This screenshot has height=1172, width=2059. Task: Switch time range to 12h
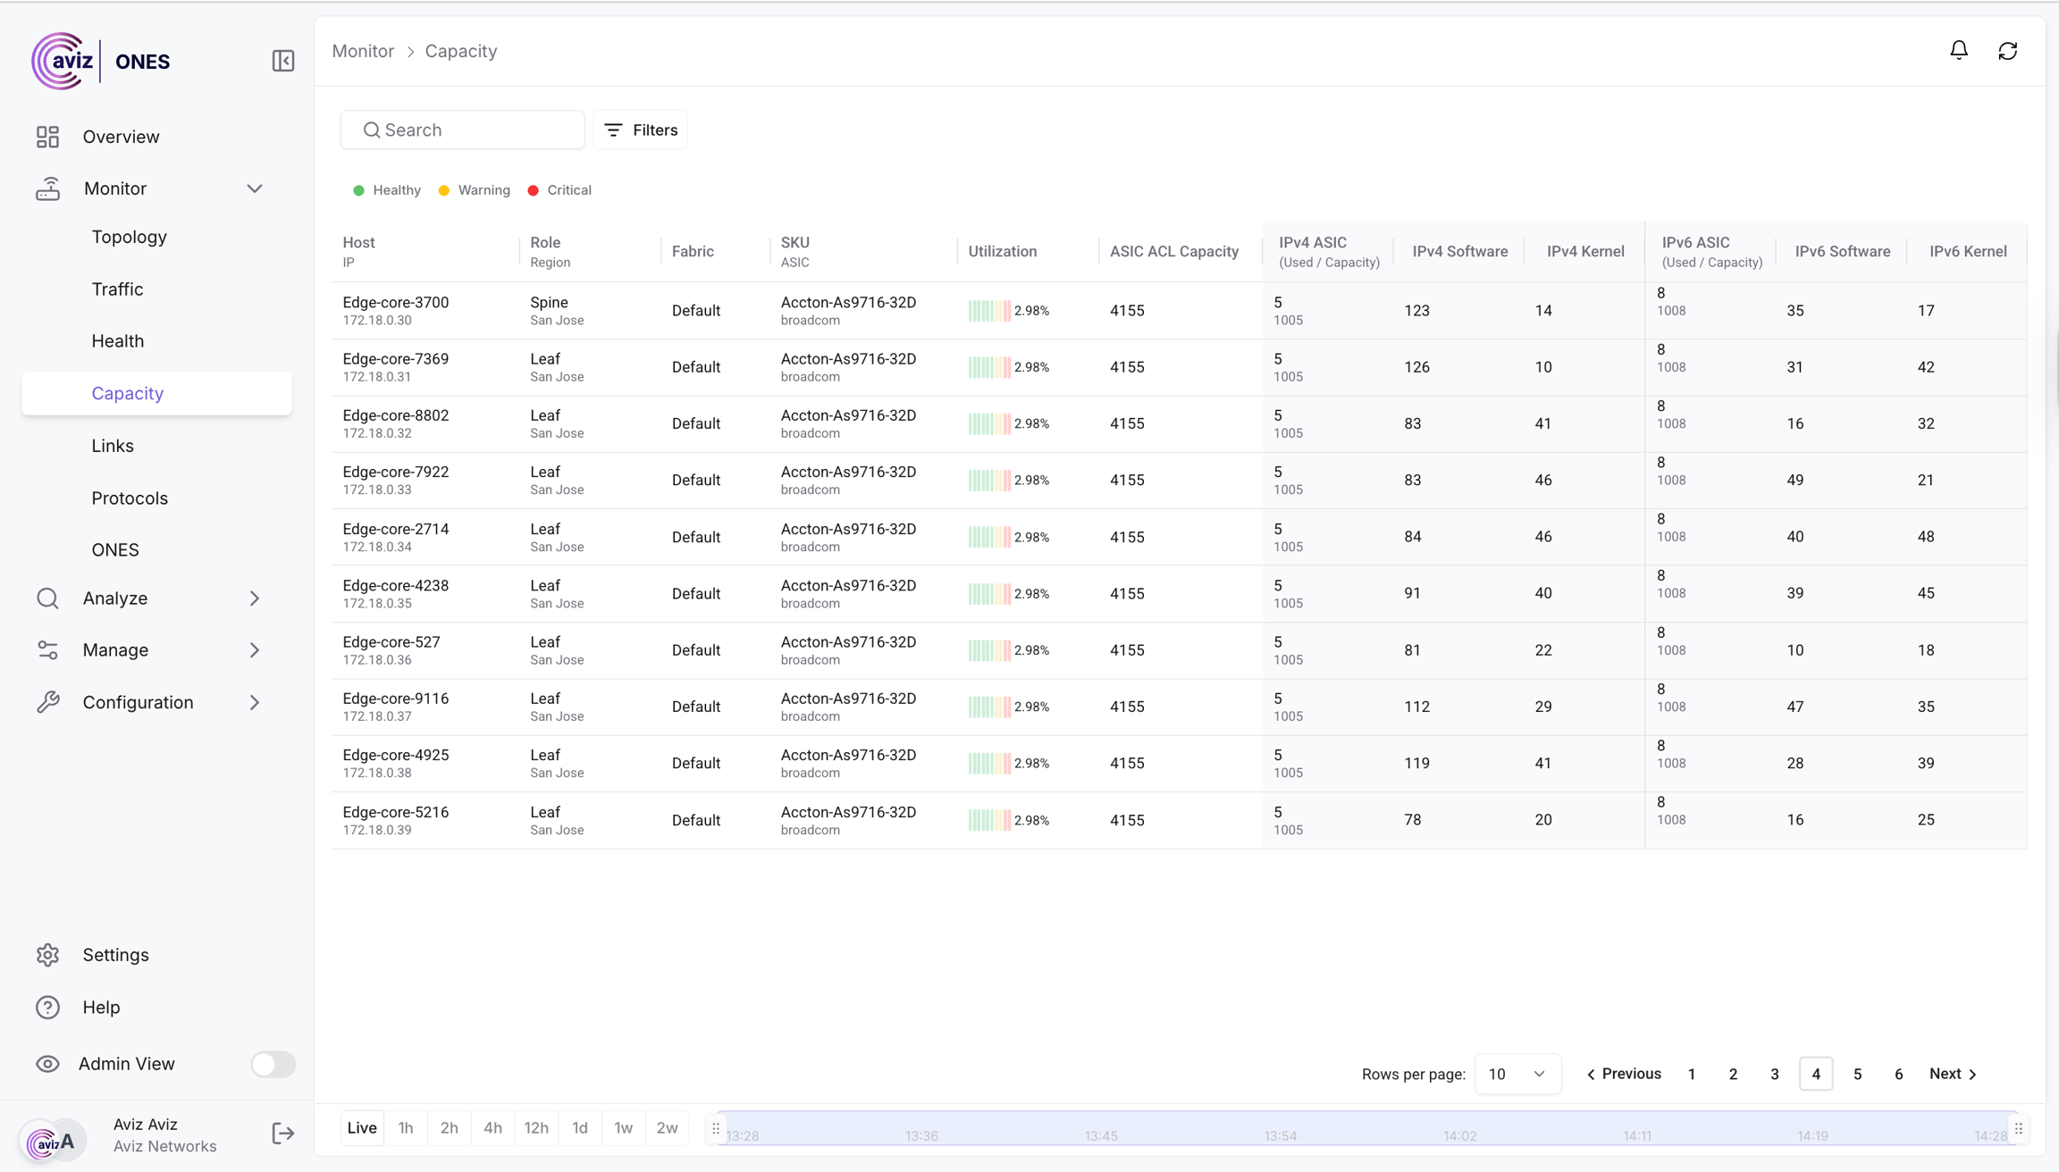[x=536, y=1128]
